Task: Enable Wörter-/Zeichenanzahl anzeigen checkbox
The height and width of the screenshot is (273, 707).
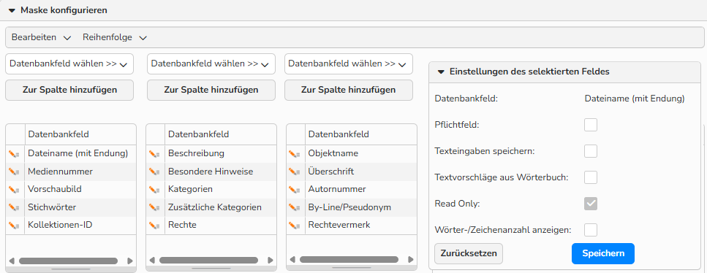Action: (591, 230)
